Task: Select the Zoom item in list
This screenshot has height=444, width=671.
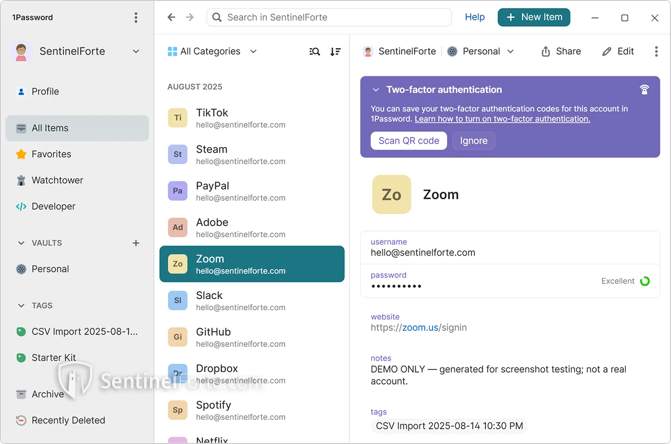Action: tap(252, 264)
